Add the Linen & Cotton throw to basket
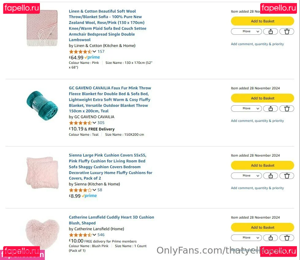The height and width of the screenshot is (260, 300). [262, 21]
